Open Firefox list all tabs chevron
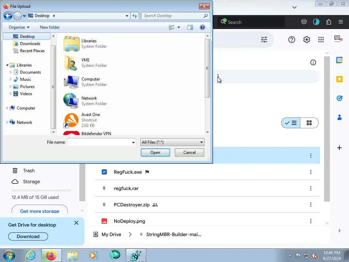The image size is (349, 262). tap(294, 8)
